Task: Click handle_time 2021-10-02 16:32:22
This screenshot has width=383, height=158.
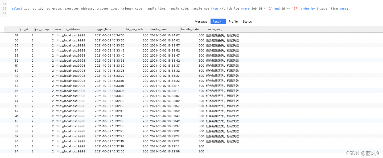Action: coord(165,141)
